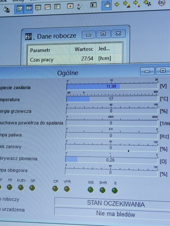The width and height of the screenshot is (170, 226).
Task: Select the Czas pracy row label
Action: [x=42, y=60]
